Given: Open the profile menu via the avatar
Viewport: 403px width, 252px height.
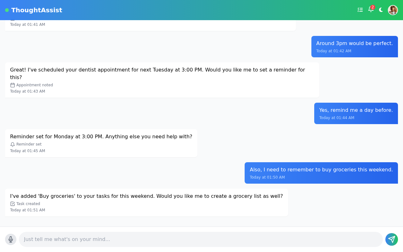Looking at the screenshot, I should 393,10.
